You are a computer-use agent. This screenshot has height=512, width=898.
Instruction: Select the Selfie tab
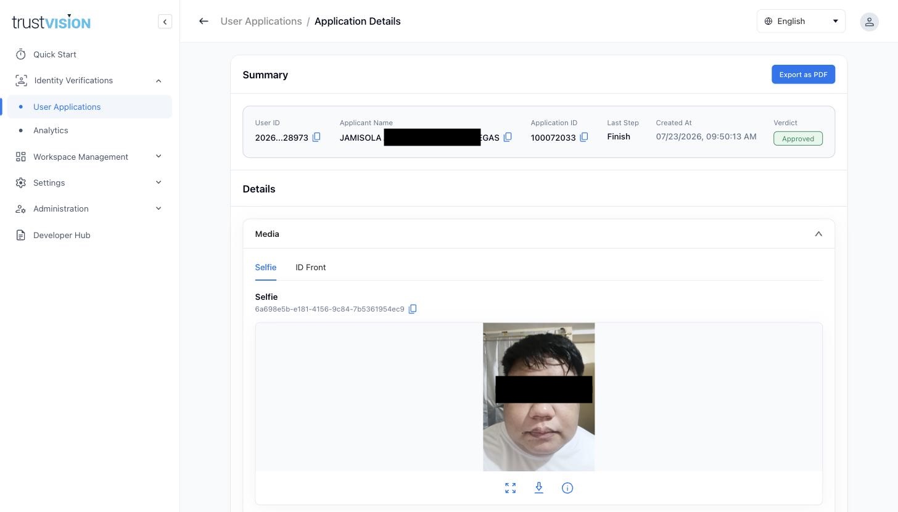click(x=266, y=267)
